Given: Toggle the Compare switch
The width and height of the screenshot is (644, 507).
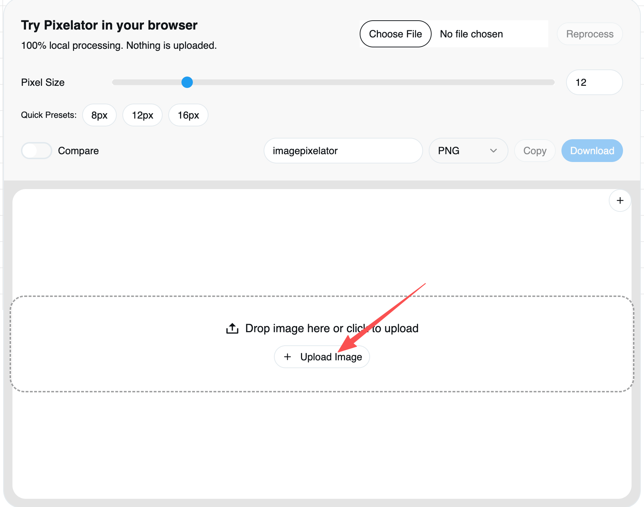Looking at the screenshot, I should 37,151.
